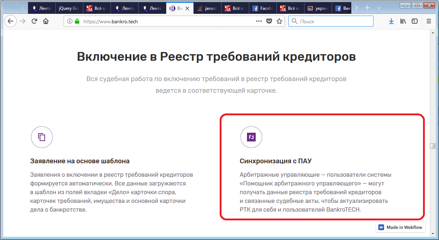Click the browser back arrow button
439x240 pixels.
point(11,21)
